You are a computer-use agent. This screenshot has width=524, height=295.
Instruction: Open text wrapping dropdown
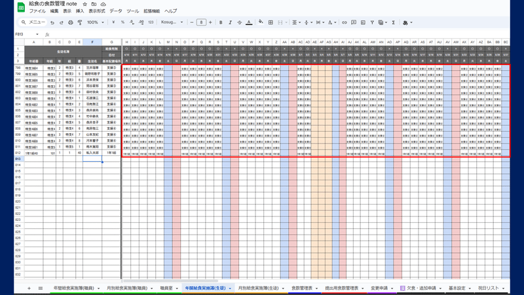320,22
